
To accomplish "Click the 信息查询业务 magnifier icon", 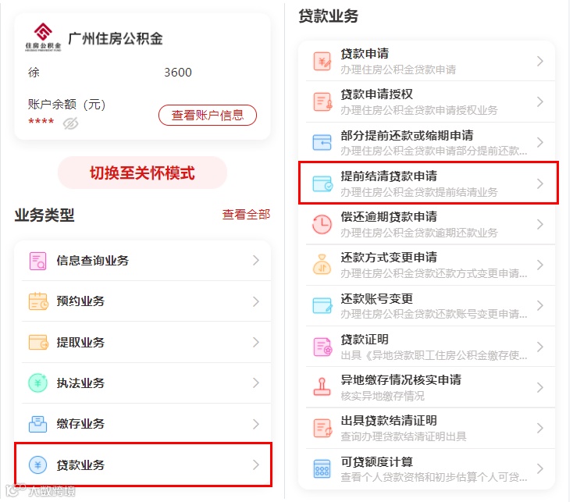I will [37, 261].
